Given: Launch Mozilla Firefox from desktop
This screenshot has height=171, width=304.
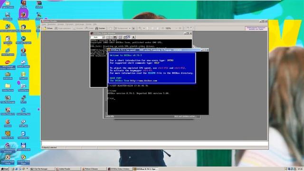Looking at the screenshot, I should coord(23,16).
